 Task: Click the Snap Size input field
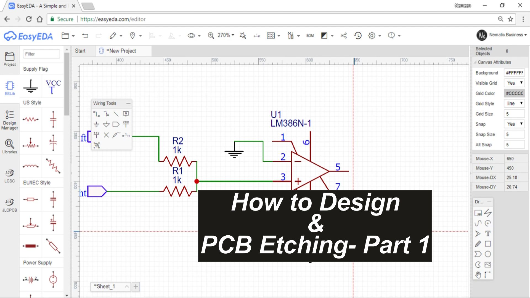tap(514, 134)
